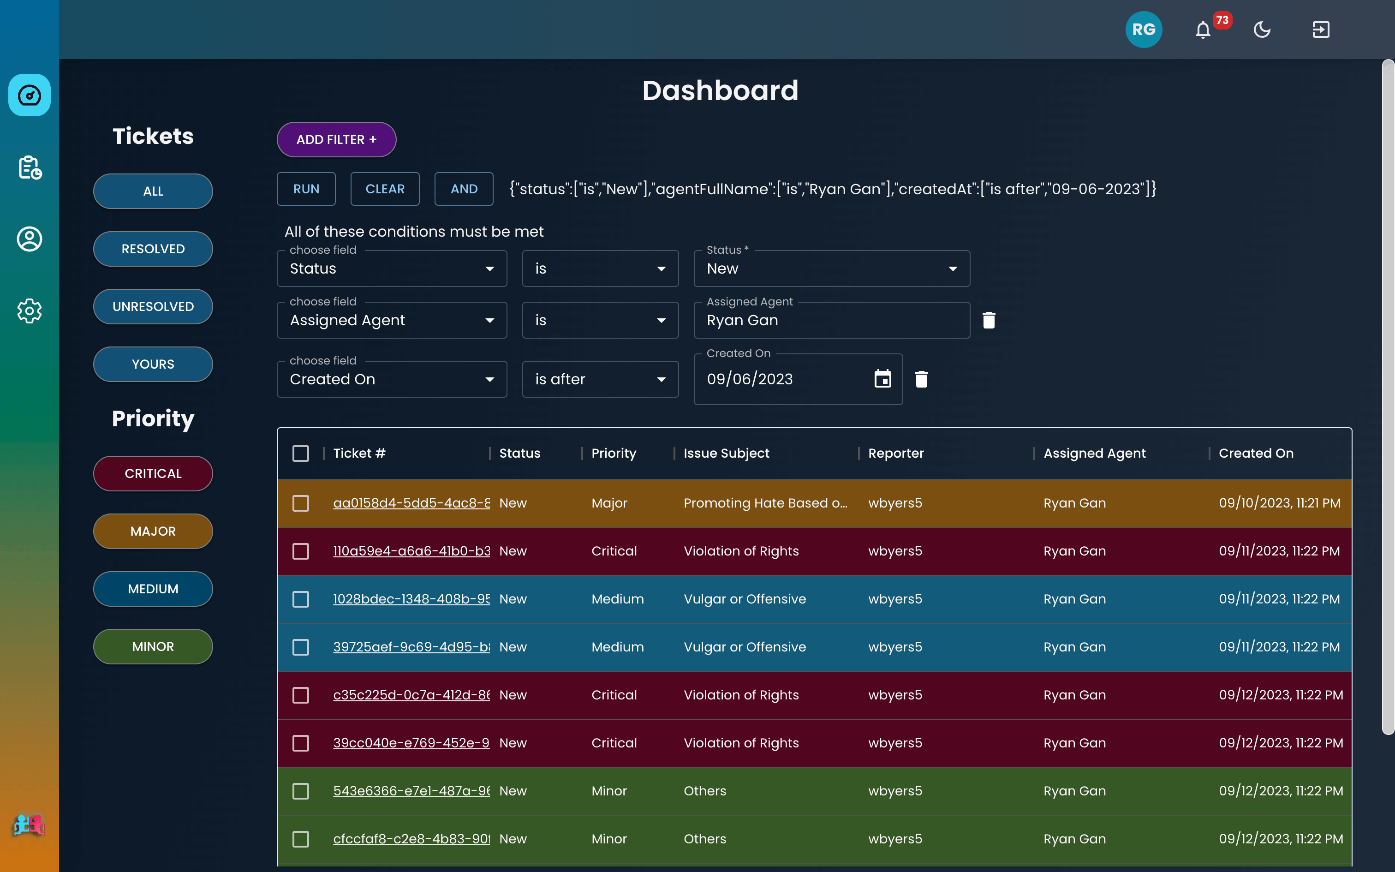Open ticket link 543e6366-e7e1-487a
The height and width of the screenshot is (872, 1395).
411,791
